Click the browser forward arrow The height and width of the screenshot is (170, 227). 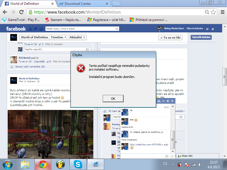[x=13, y=12]
